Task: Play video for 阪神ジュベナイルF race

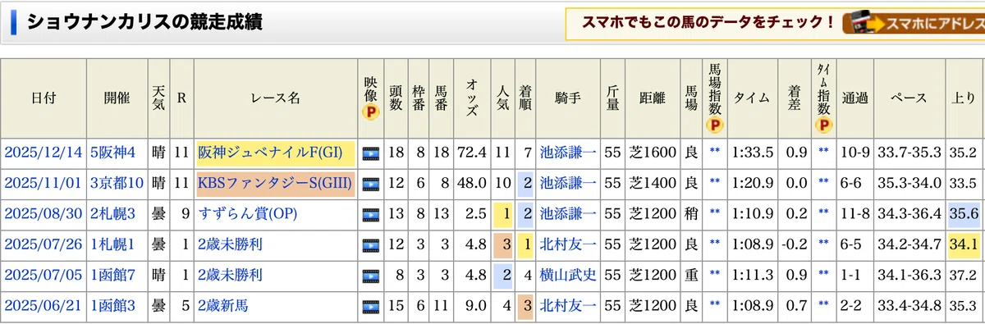Action: (x=371, y=153)
